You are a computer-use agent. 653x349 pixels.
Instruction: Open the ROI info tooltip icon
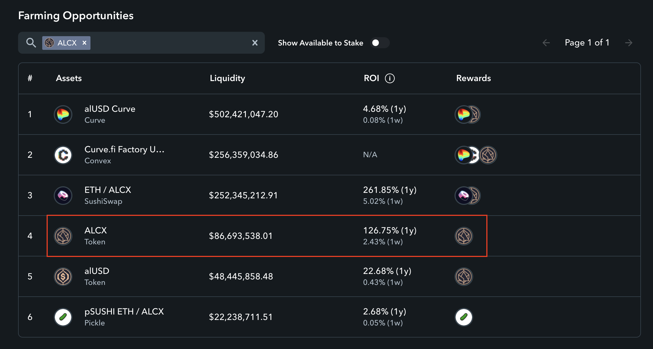coord(390,78)
